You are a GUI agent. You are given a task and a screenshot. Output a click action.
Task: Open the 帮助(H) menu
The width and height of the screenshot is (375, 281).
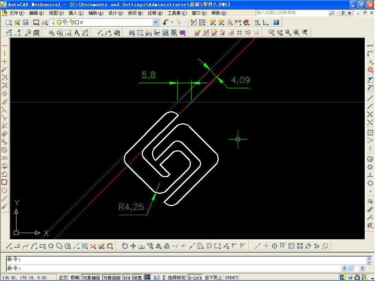(x=219, y=13)
